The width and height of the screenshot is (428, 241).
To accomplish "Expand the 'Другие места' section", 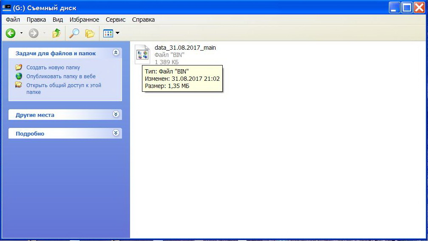I will coord(116,115).
